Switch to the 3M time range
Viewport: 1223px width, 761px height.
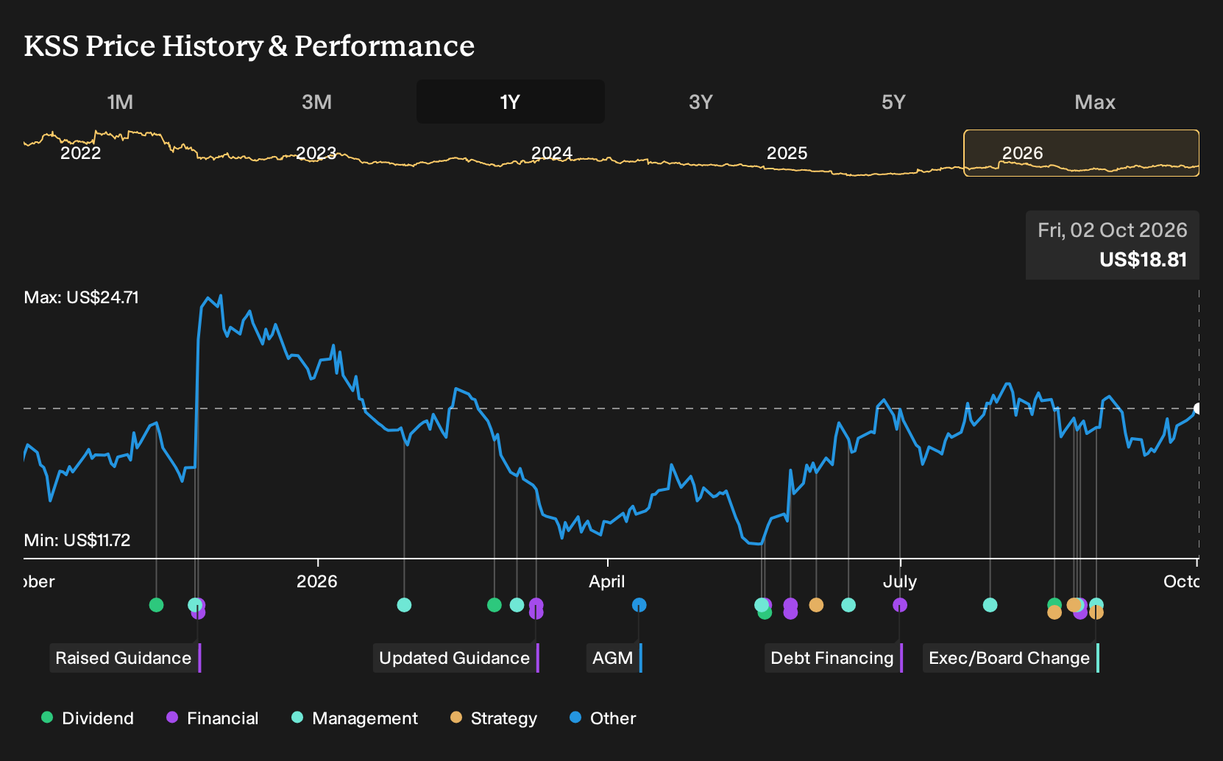316,102
